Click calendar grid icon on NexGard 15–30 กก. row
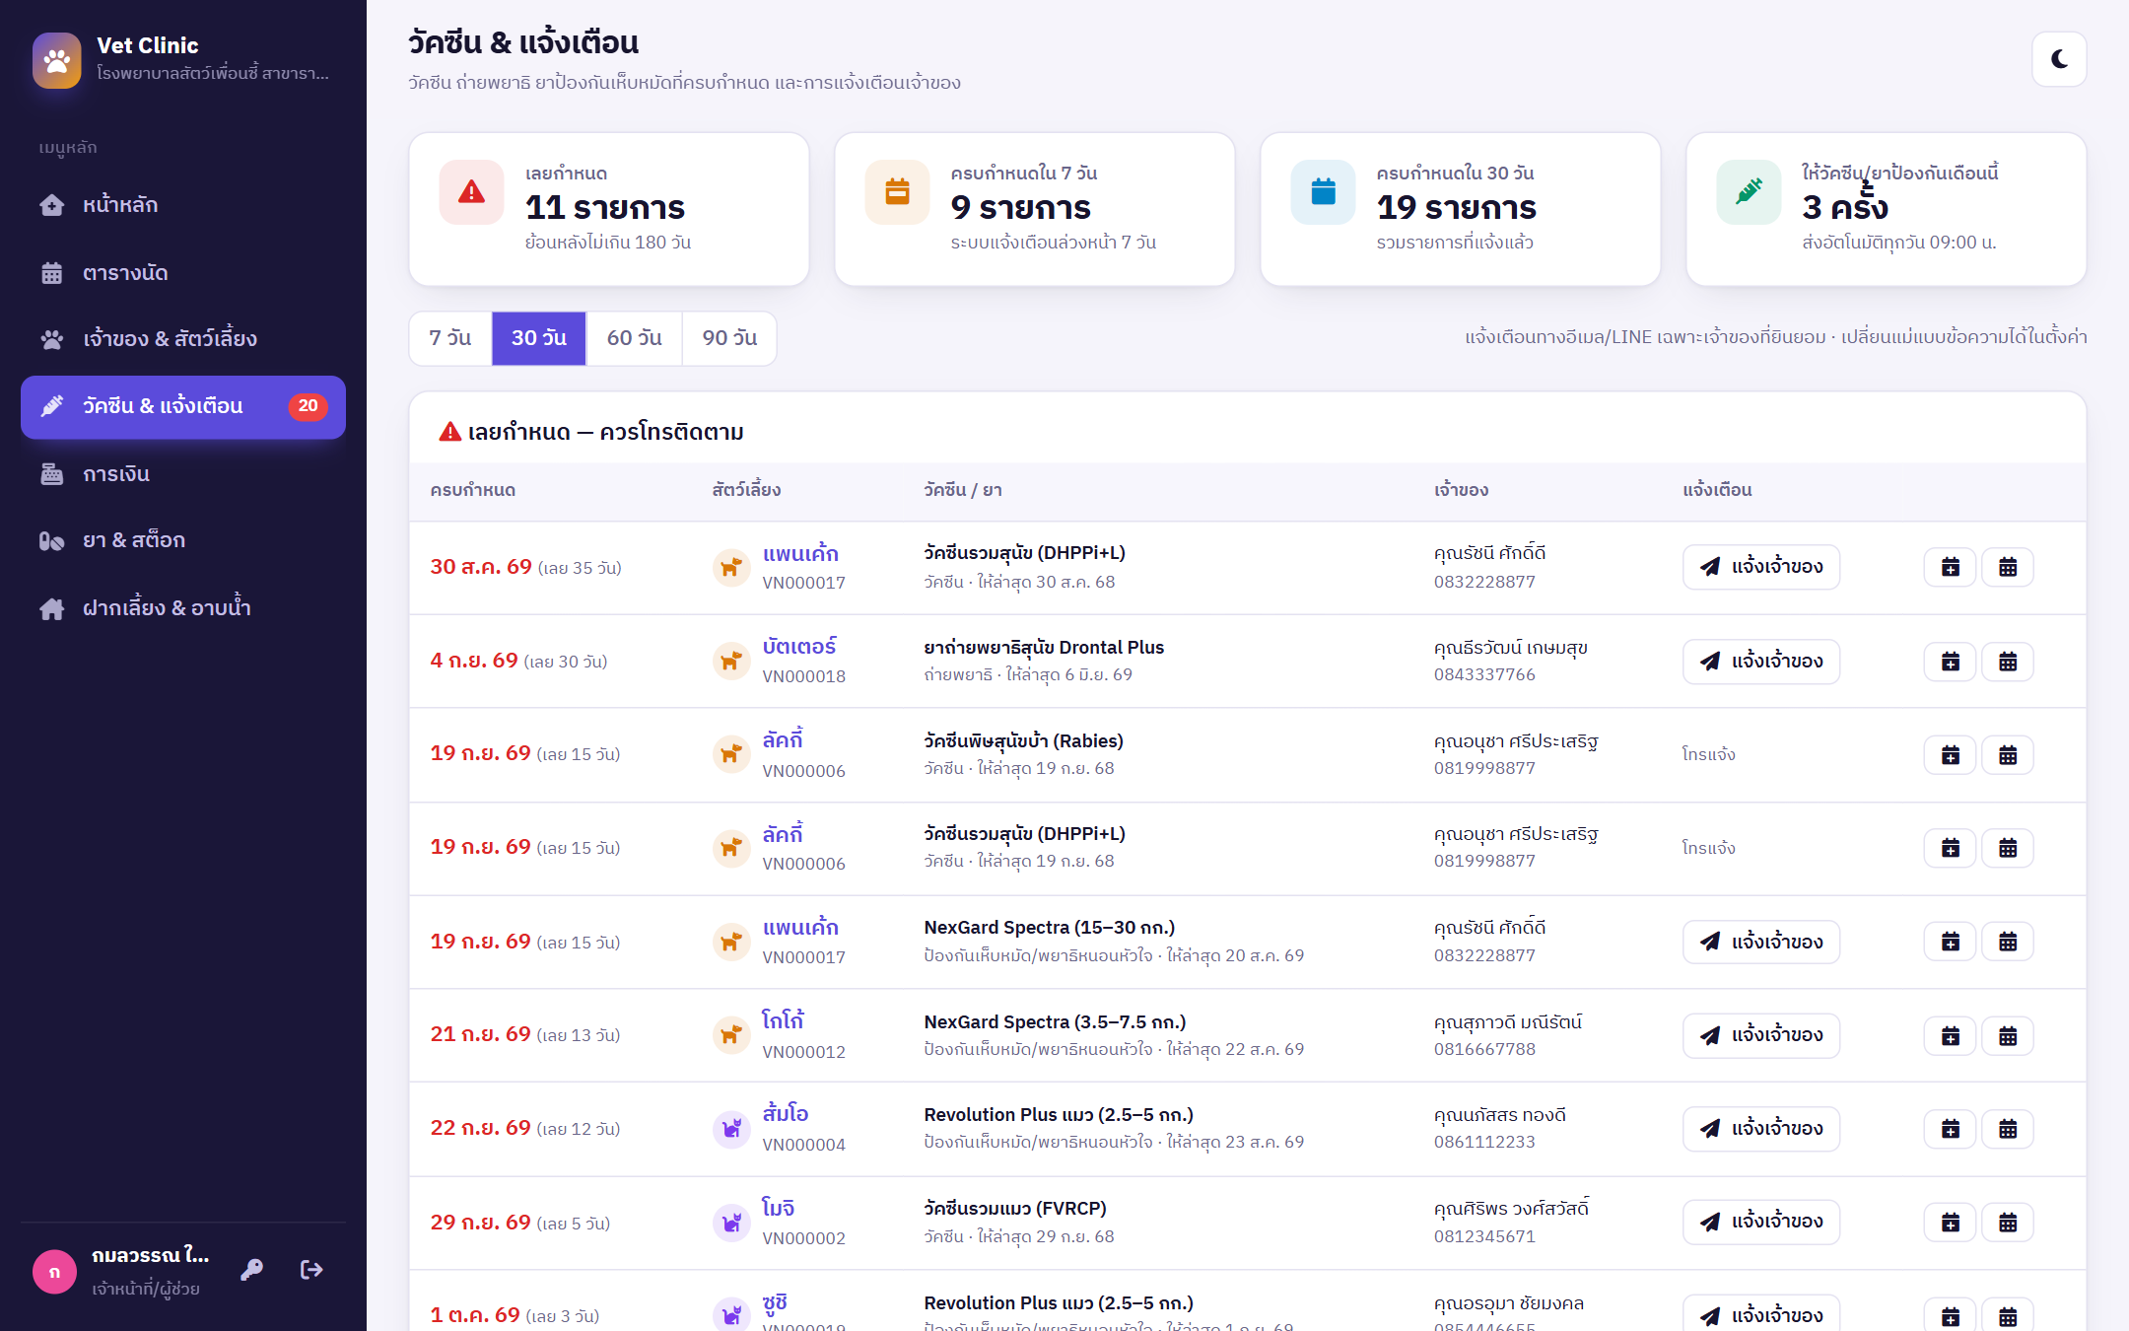Screen dimensions: 2129x1331 [2008, 942]
